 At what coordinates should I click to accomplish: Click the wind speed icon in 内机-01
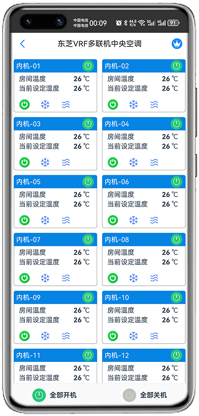pyautogui.click(x=66, y=104)
